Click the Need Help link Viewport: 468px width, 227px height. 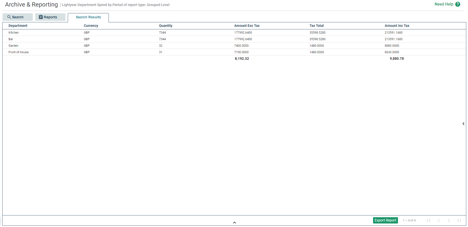tap(444, 4)
